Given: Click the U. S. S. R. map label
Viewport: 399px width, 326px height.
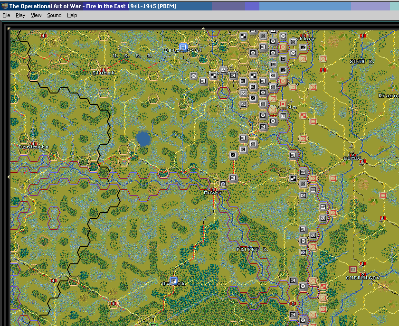Looking at the screenshot, I should [133, 56].
